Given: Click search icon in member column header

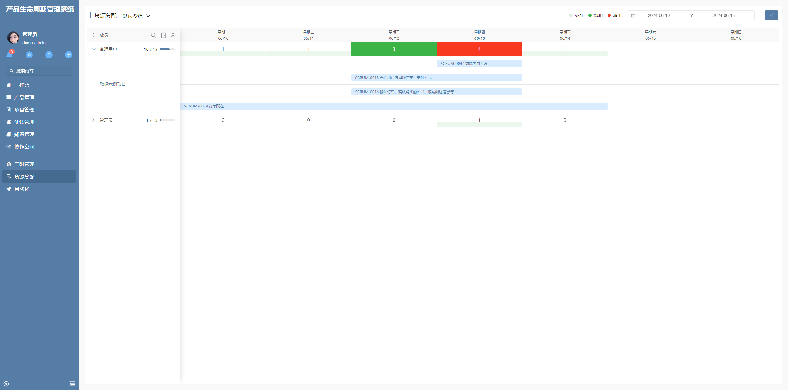Looking at the screenshot, I should tap(153, 35).
